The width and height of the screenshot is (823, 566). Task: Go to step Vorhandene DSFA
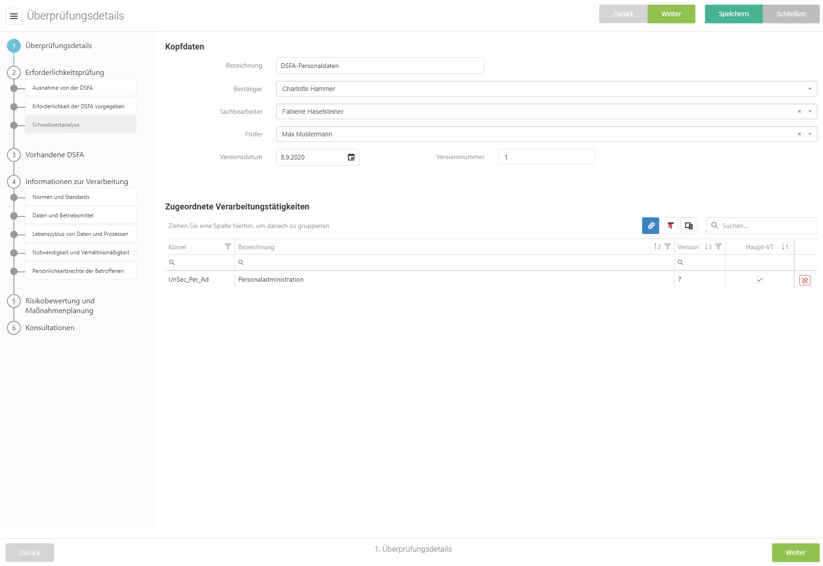point(55,155)
